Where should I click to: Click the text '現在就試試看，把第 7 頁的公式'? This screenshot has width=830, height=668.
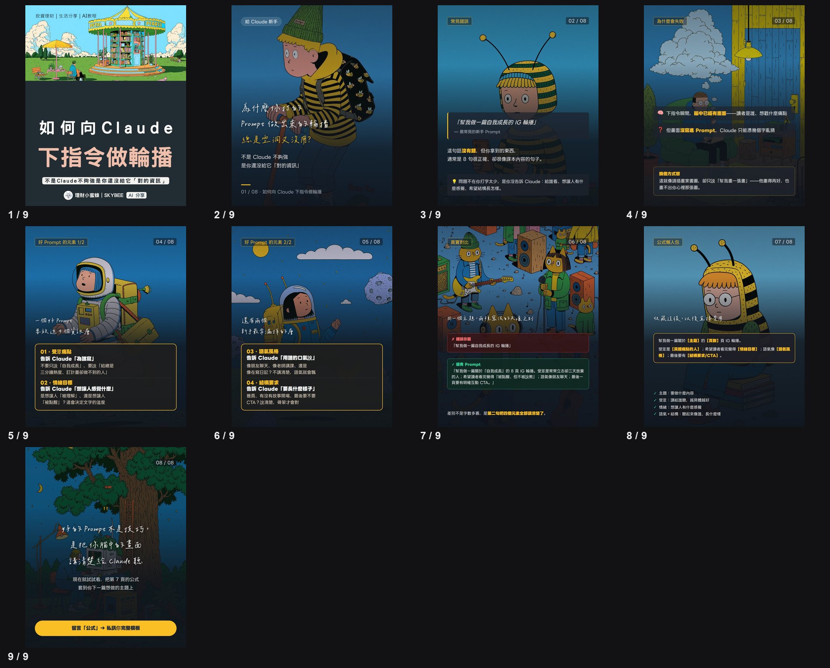tap(106, 579)
